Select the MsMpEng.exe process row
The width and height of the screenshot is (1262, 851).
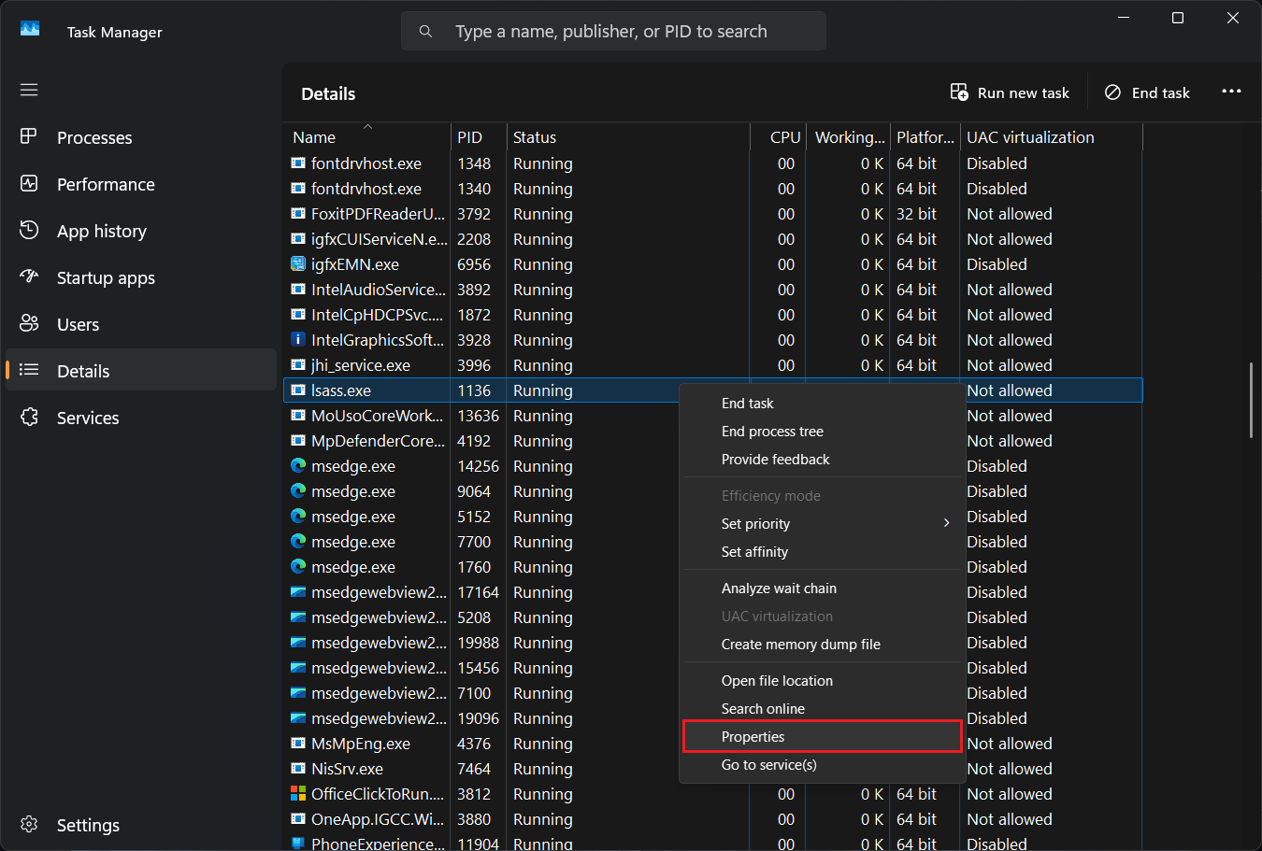361,744
